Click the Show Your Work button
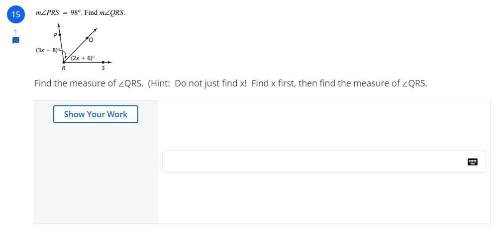The image size is (500, 229). [x=96, y=114]
